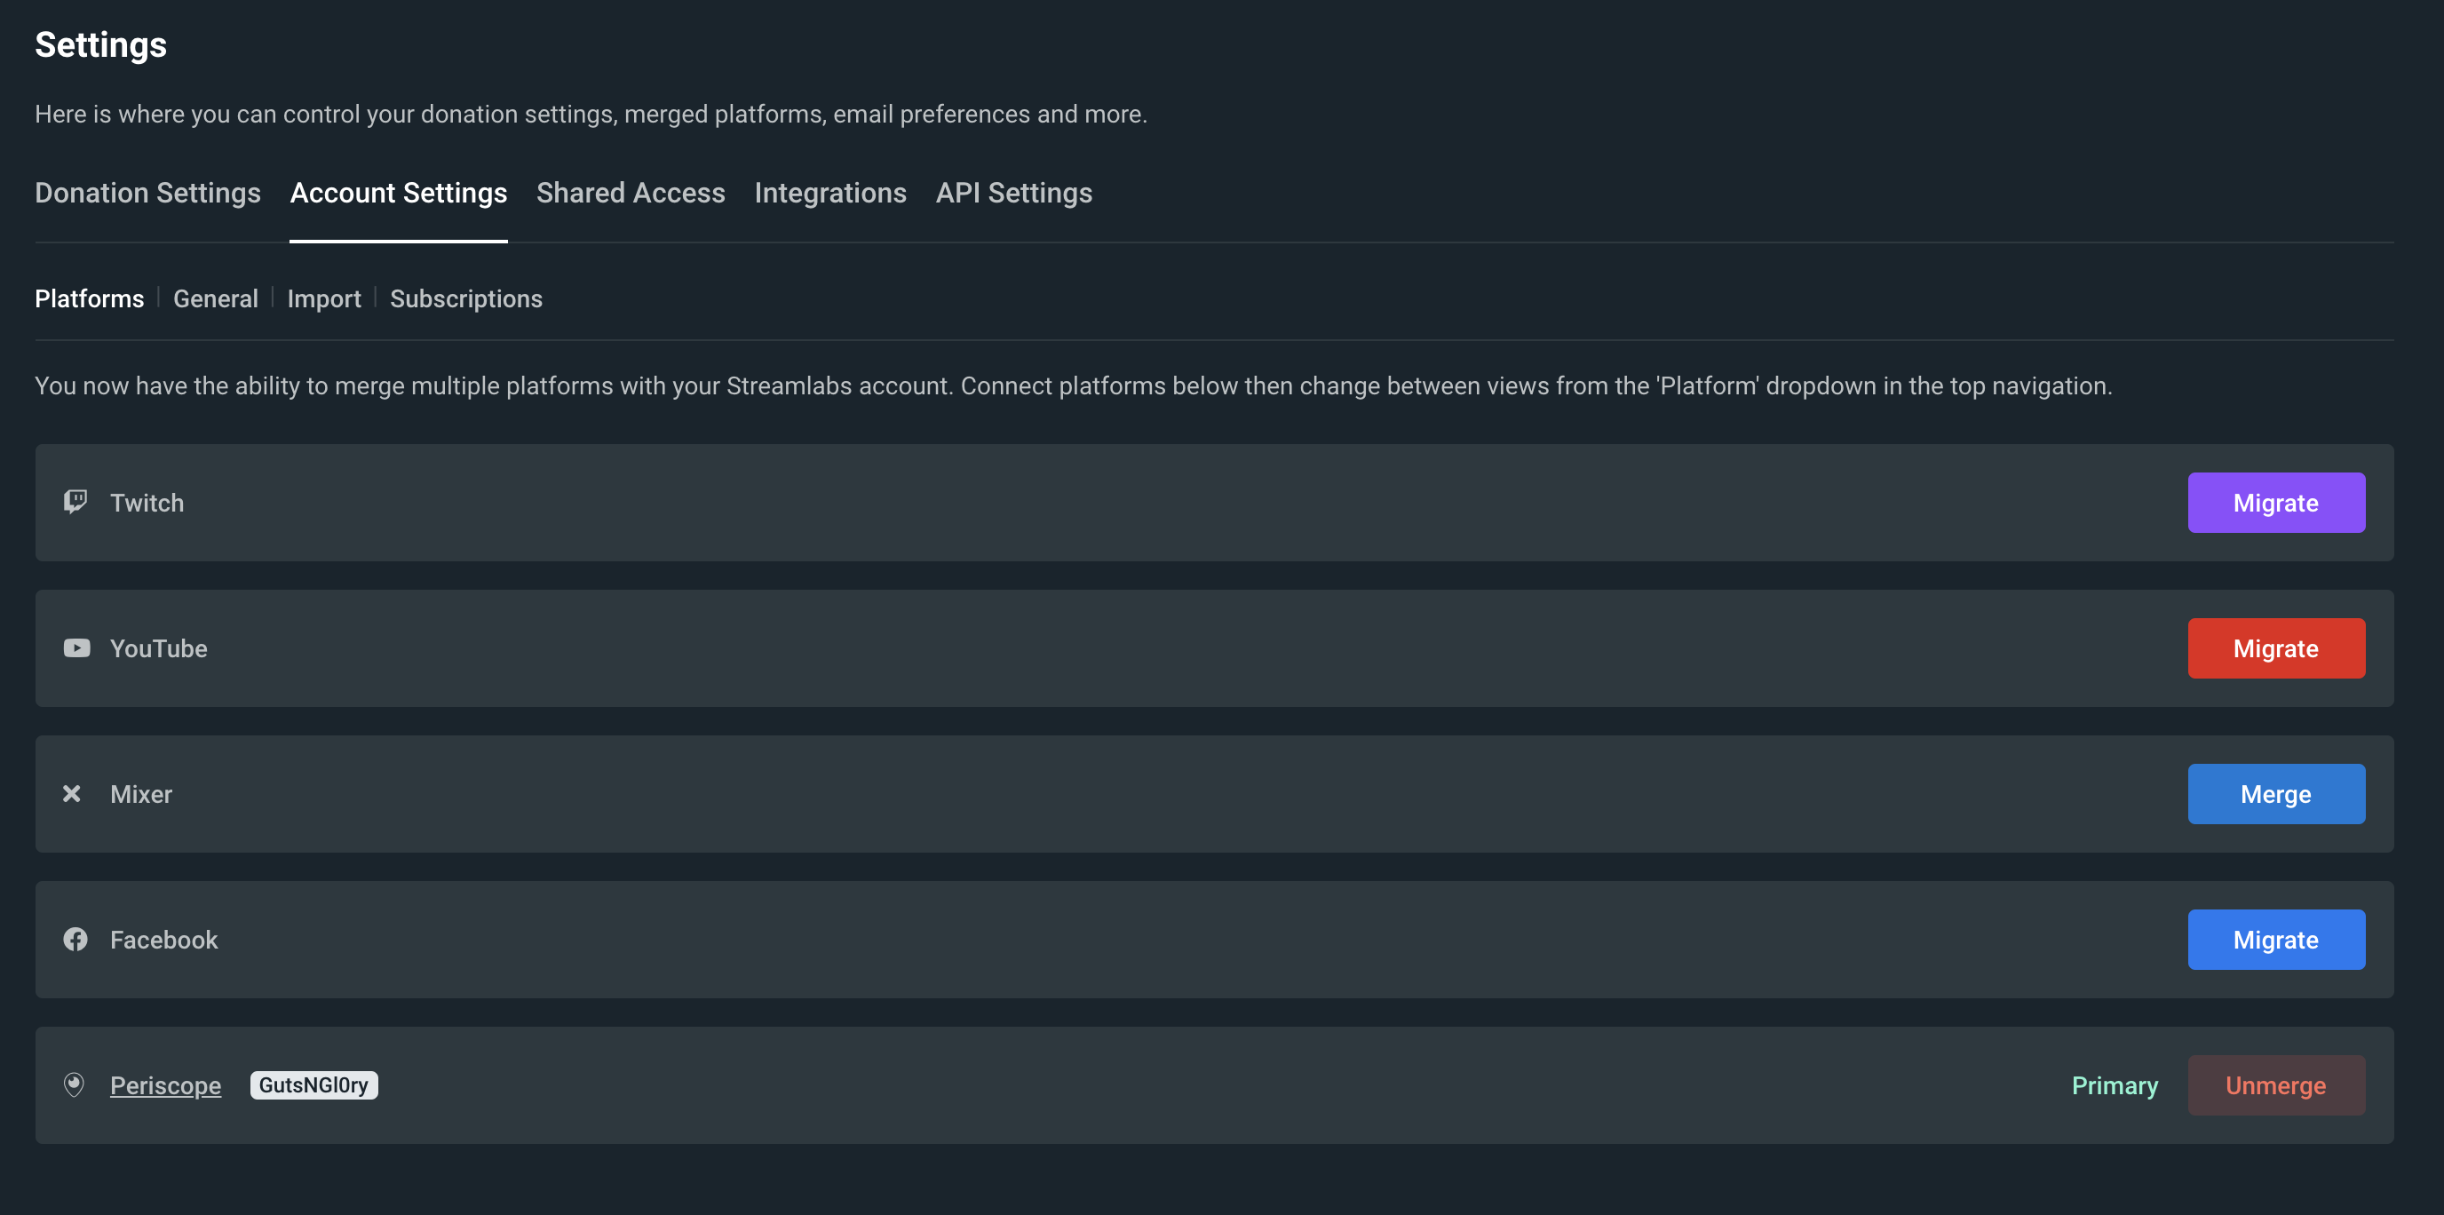Viewport: 2444px width, 1215px height.
Task: Select the Platforms sub-tab
Action: tap(89, 298)
